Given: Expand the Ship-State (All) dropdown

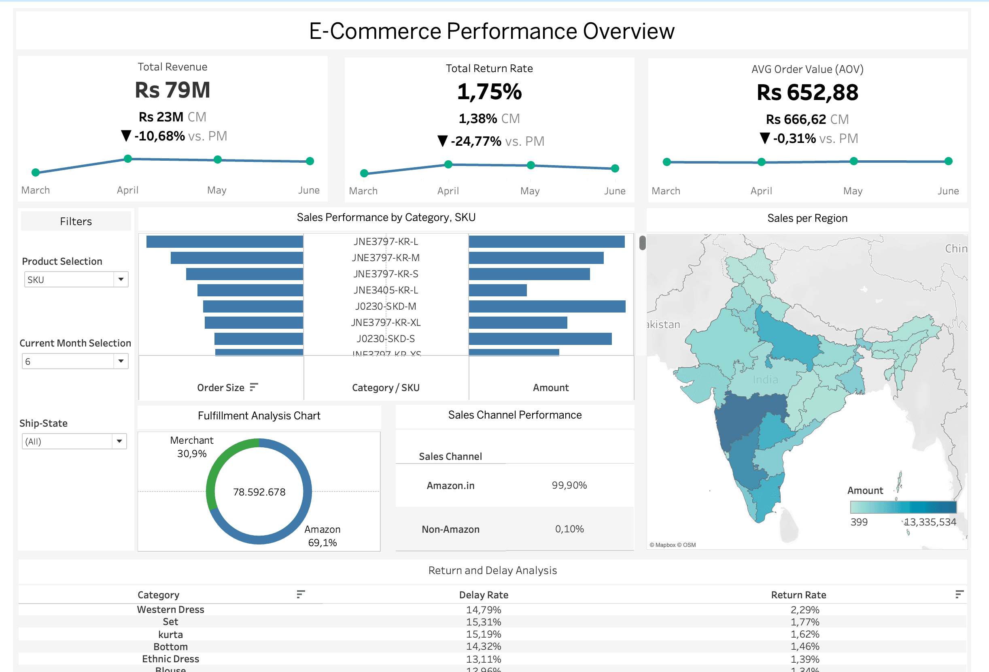Looking at the screenshot, I should [x=119, y=441].
